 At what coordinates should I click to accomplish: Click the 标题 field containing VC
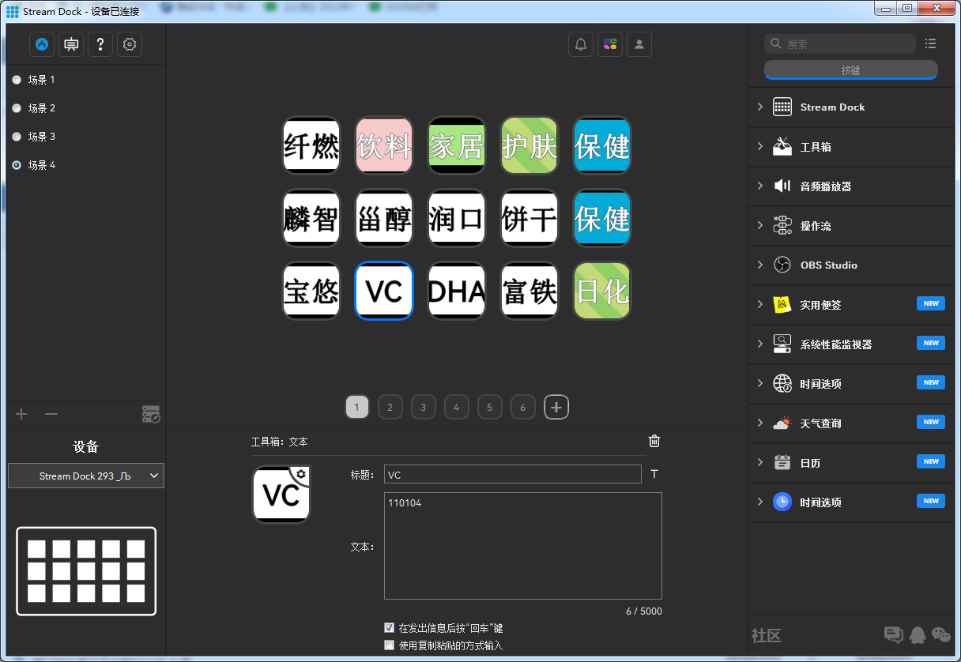[x=513, y=474]
